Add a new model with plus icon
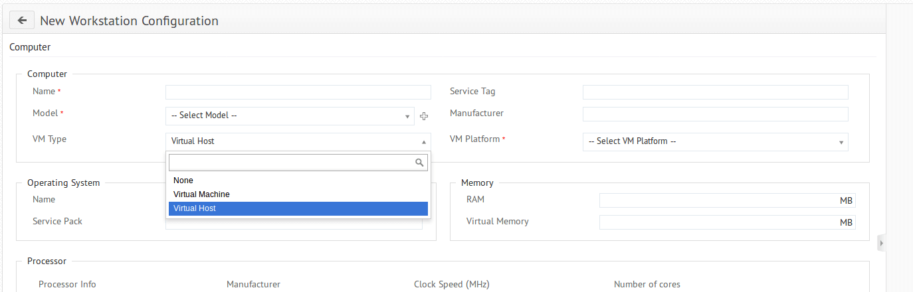The width and height of the screenshot is (913, 292). point(424,116)
